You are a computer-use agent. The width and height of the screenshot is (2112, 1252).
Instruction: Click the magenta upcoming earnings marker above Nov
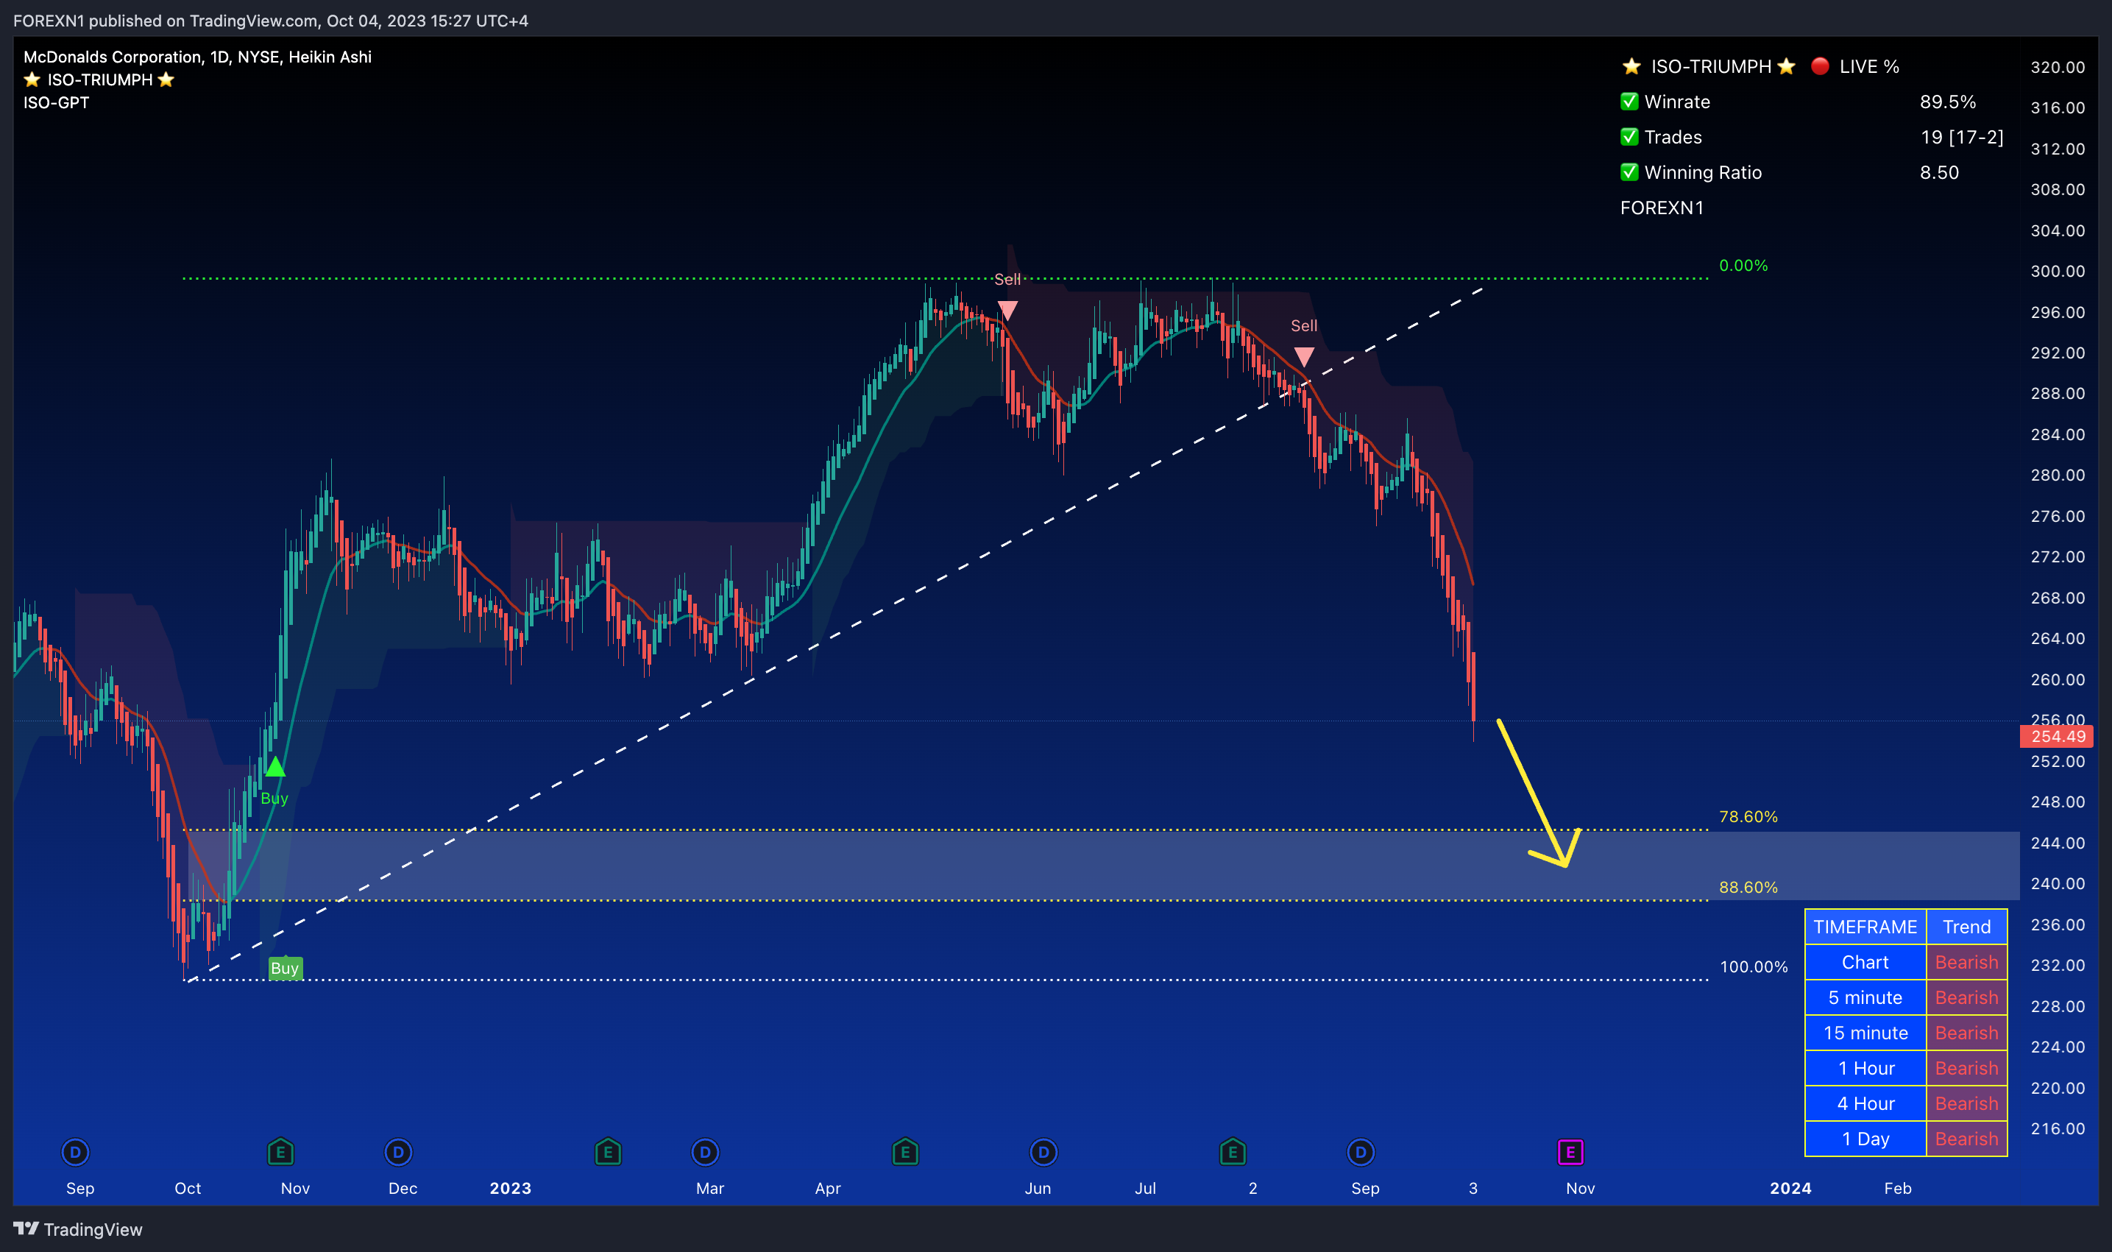pyautogui.click(x=1570, y=1152)
